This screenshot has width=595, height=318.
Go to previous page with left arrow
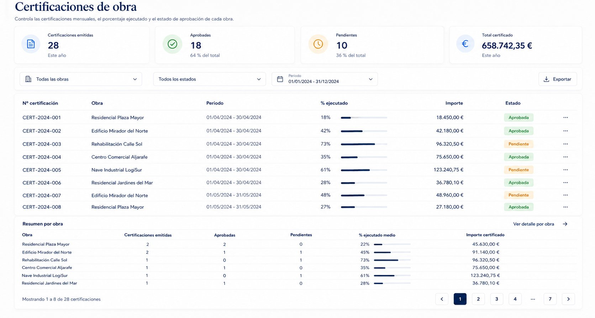pyautogui.click(x=442, y=299)
